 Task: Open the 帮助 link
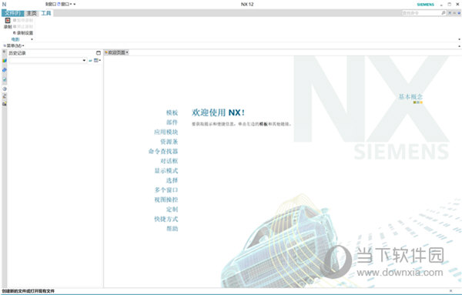pos(172,229)
